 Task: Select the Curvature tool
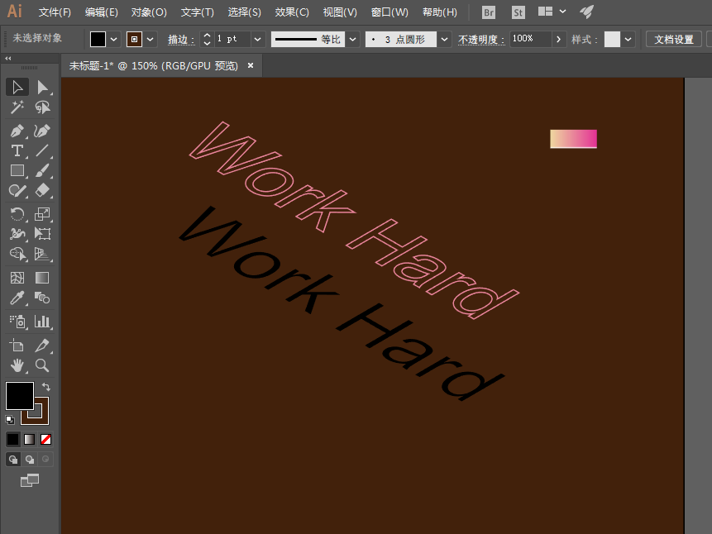click(x=42, y=131)
